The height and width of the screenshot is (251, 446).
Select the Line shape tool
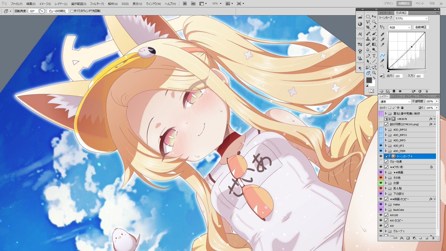[374, 61]
